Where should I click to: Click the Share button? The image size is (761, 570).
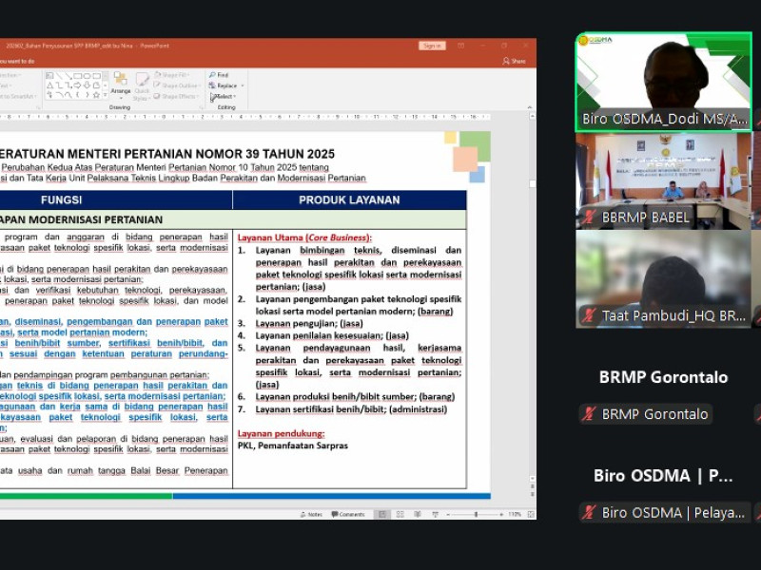(514, 61)
